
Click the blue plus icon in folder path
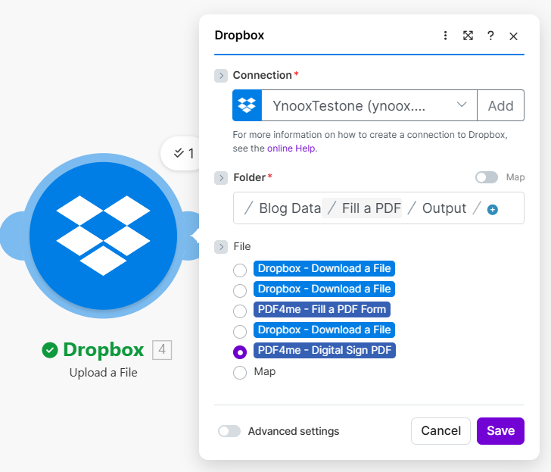(493, 209)
